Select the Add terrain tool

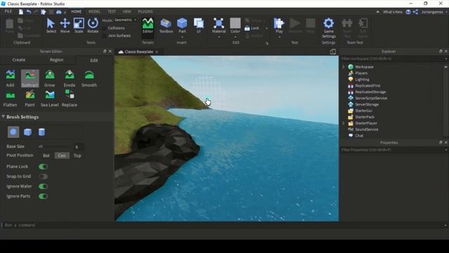point(11,78)
